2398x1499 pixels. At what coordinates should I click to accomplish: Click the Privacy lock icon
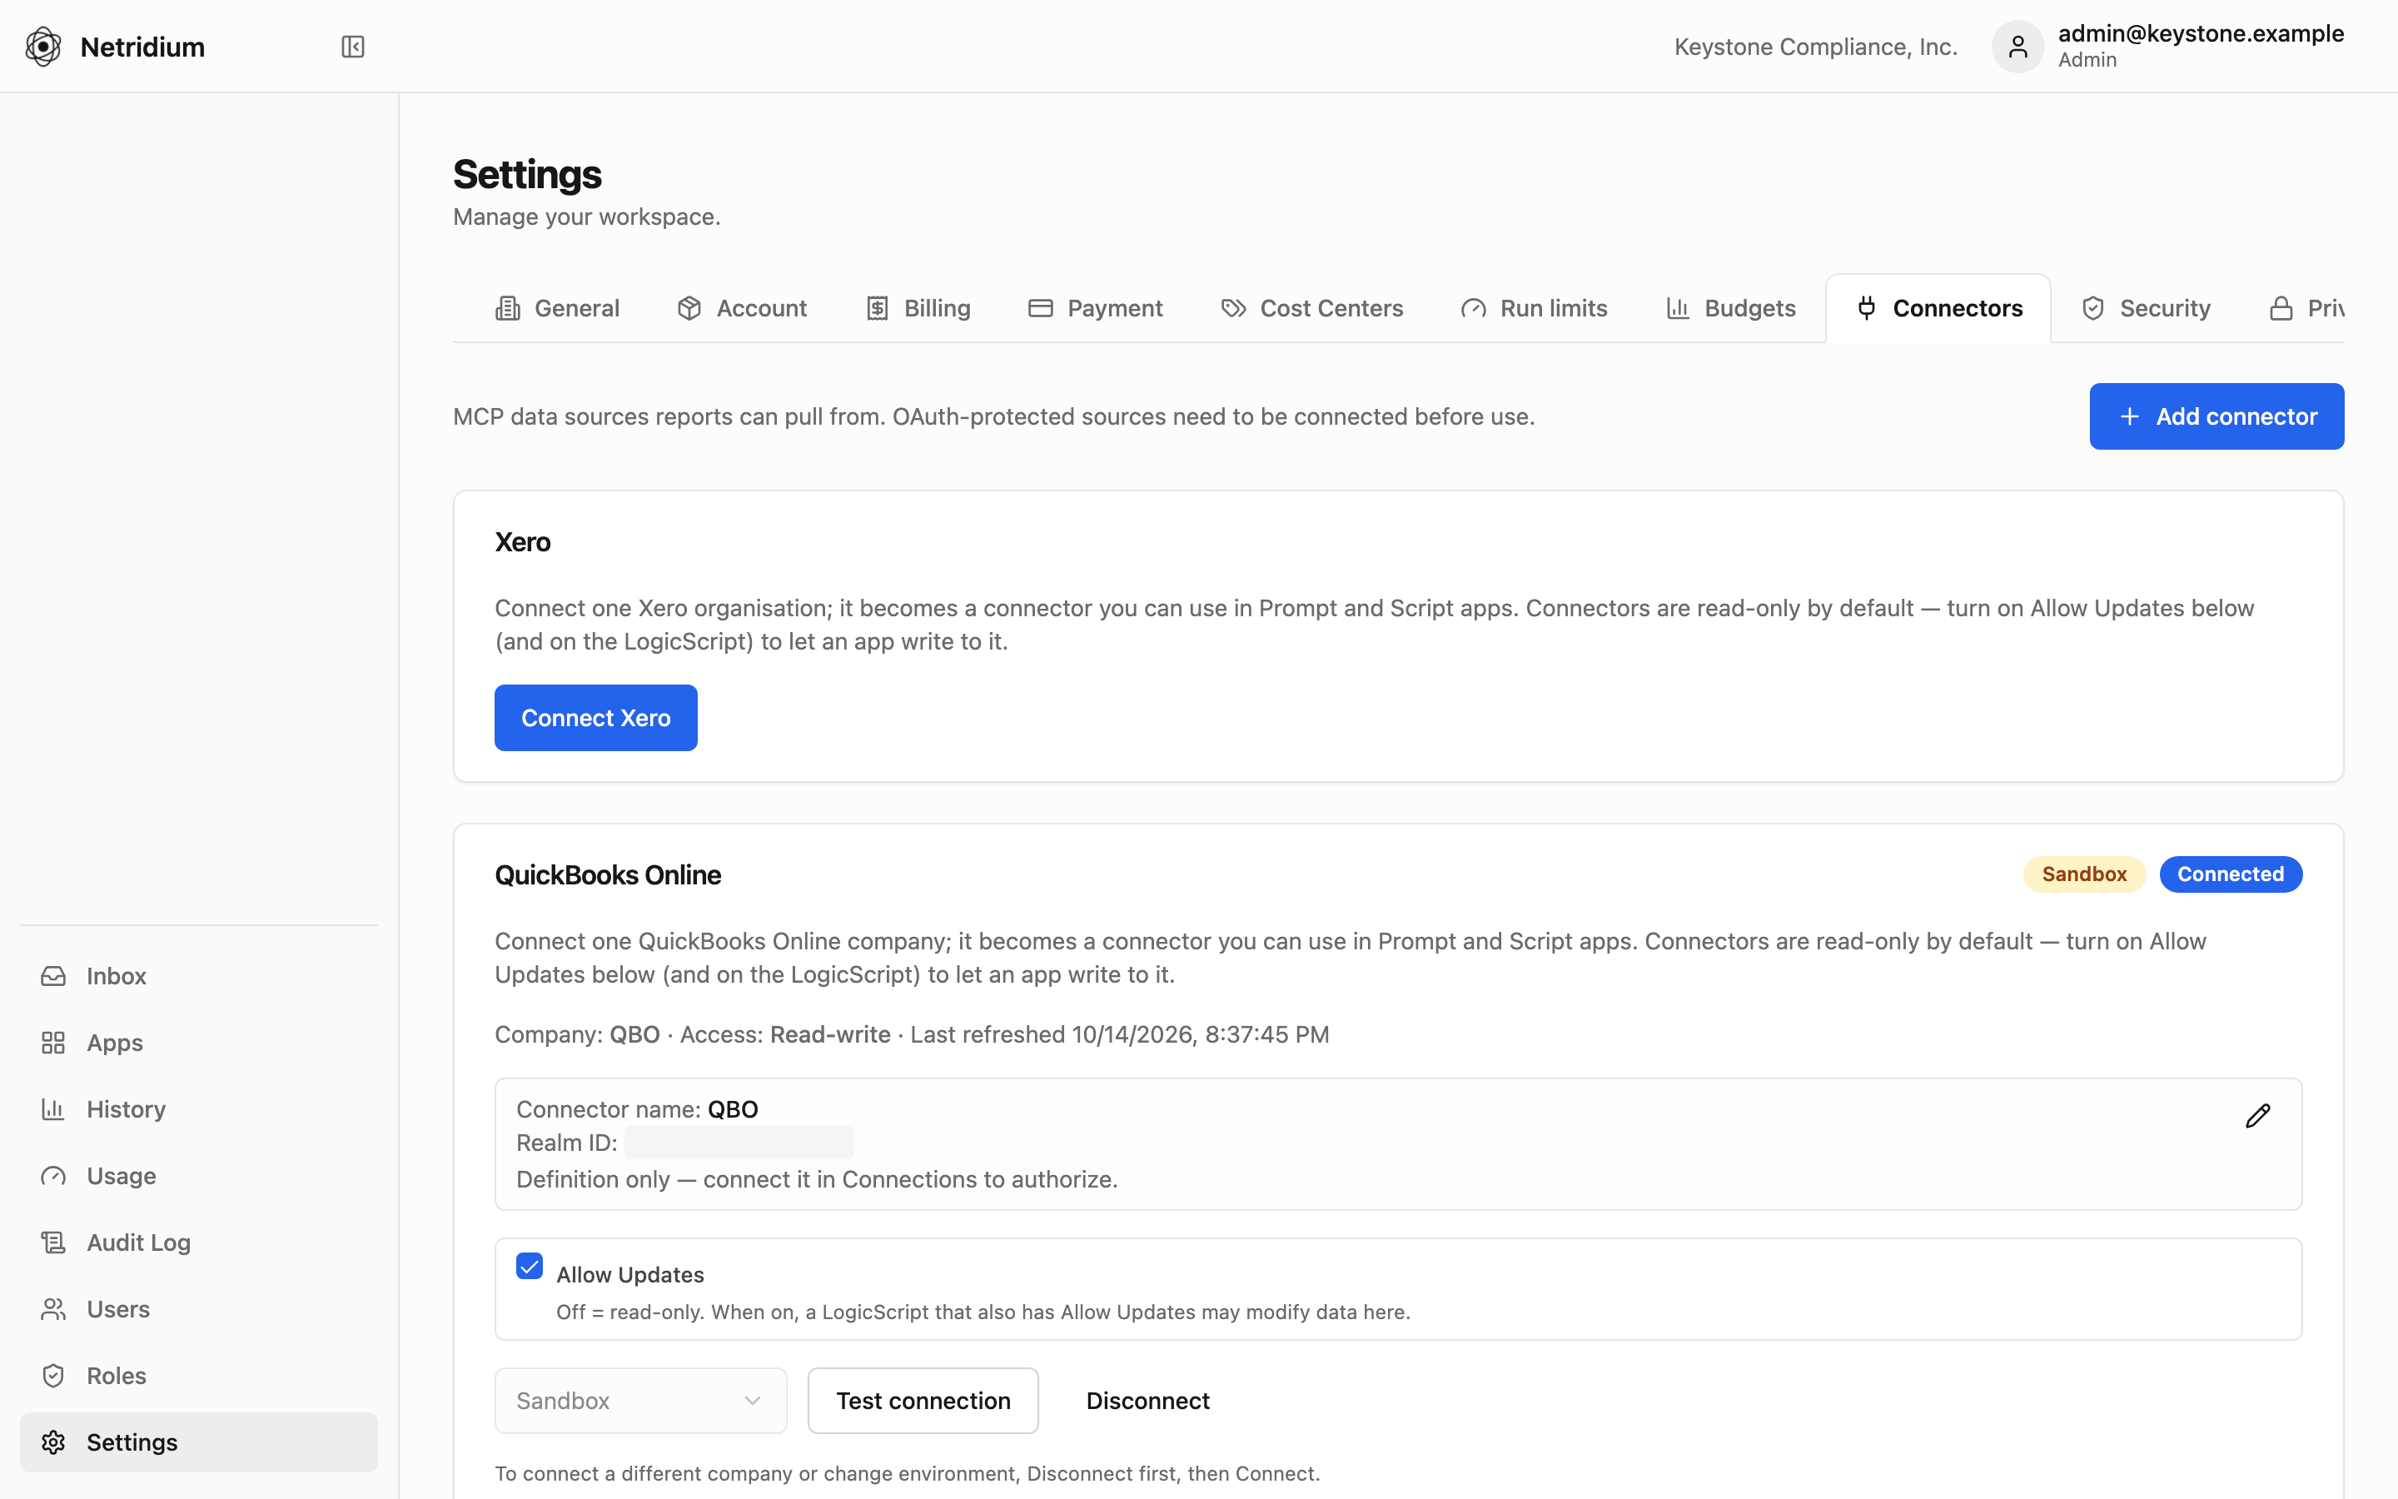tap(2281, 308)
